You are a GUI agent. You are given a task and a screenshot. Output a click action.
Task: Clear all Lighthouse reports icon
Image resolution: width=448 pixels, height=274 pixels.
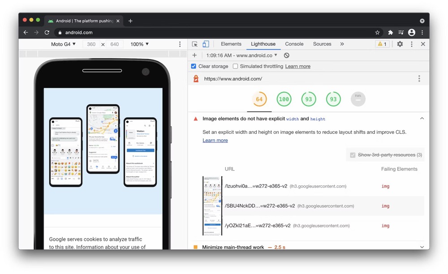point(287,56)
